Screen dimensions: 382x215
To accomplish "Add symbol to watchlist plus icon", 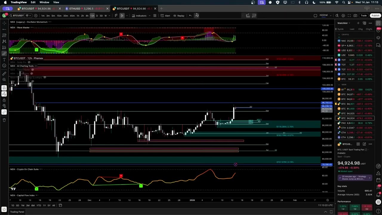I will 358,23.
